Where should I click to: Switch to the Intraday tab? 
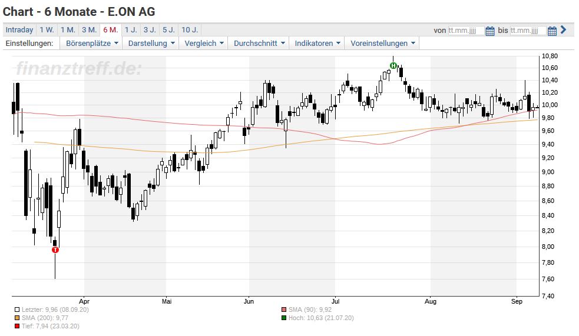tap(19, 30)
